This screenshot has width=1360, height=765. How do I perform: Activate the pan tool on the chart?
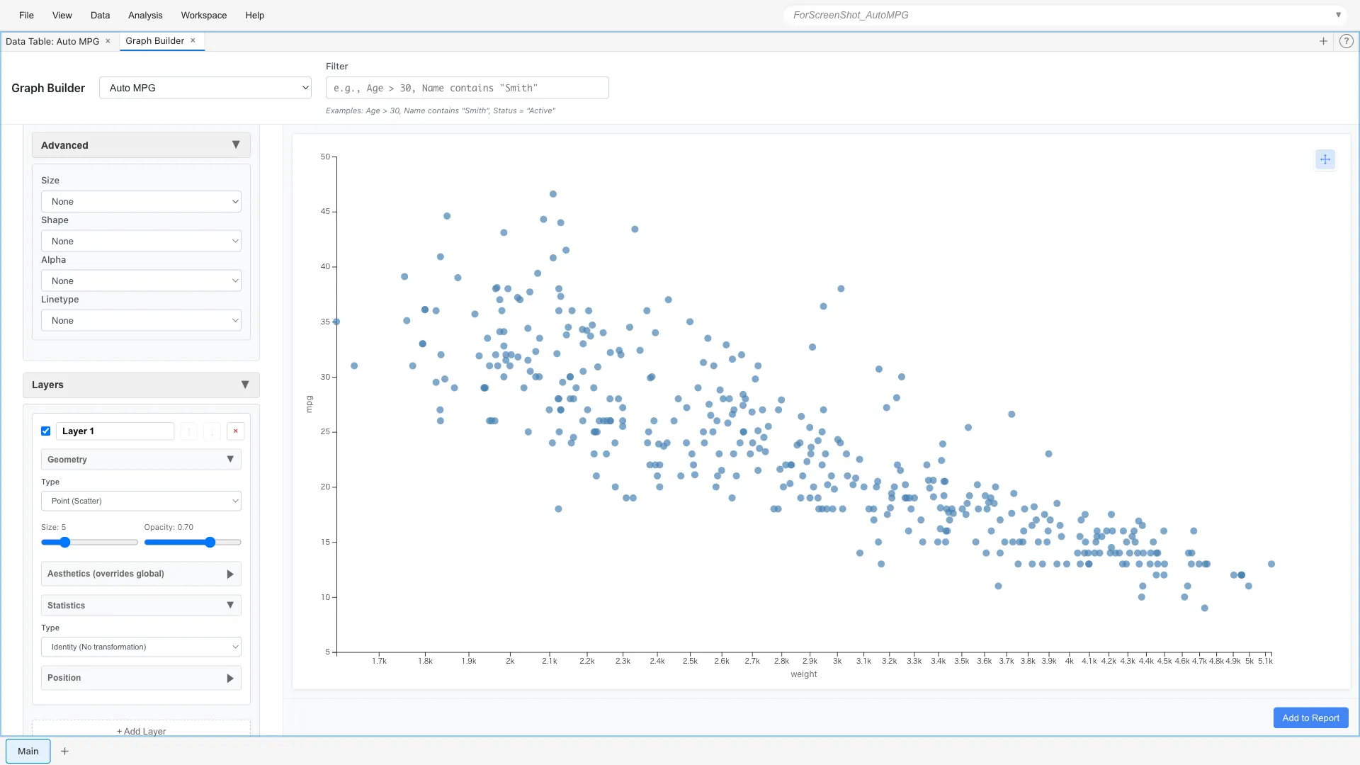(x=1325, y=159)
